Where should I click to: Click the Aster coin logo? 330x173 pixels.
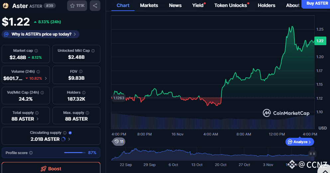point(6,6)
